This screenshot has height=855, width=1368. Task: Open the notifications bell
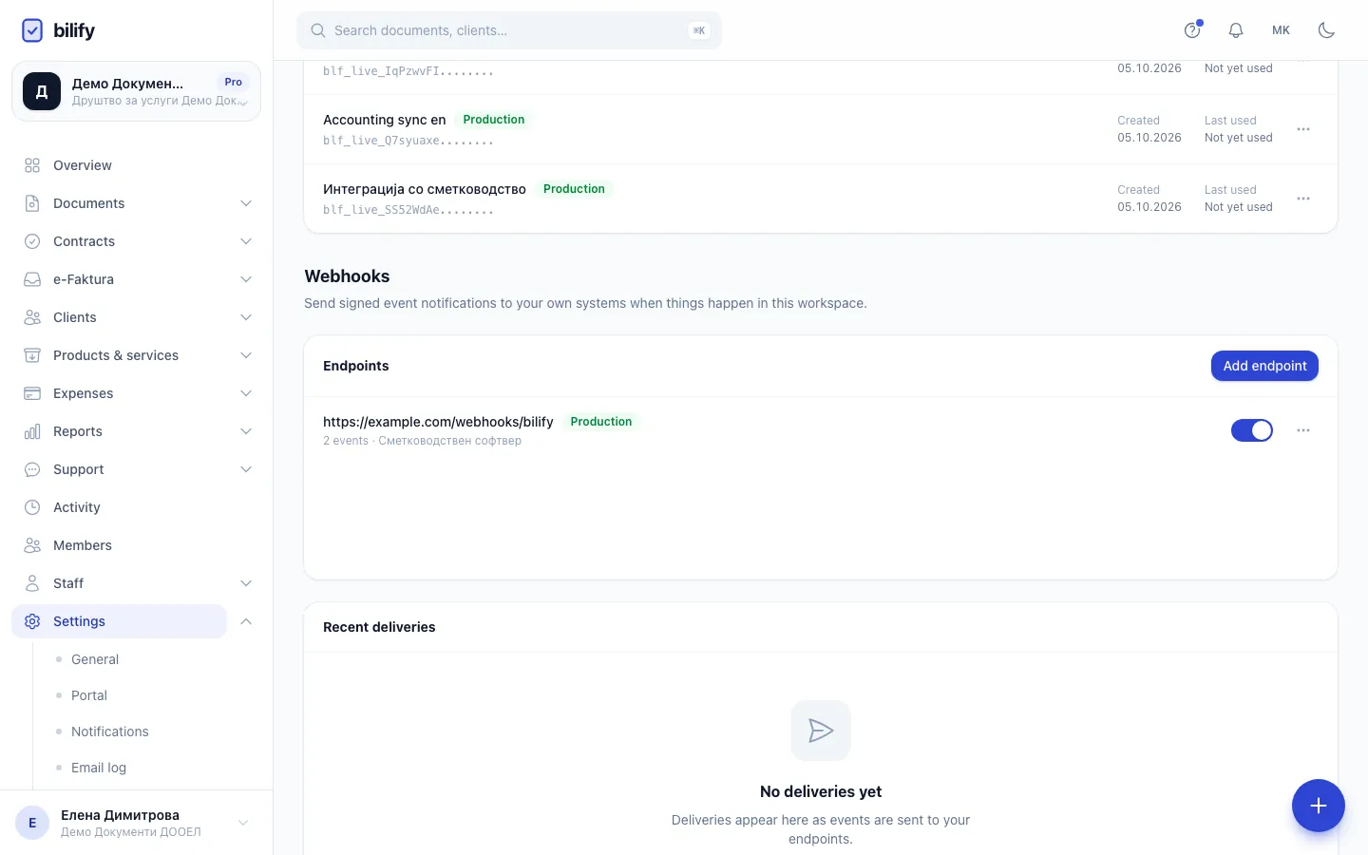[1236, 30]
